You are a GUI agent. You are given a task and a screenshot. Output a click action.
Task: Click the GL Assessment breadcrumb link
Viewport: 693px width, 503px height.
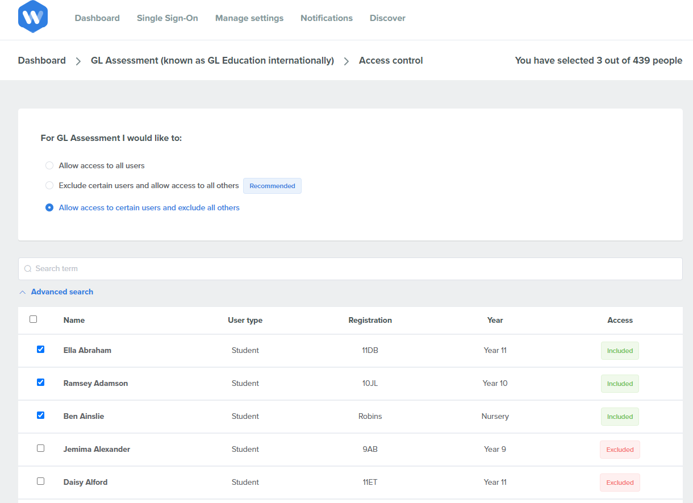pyautogui.click(x=212, y=60)
